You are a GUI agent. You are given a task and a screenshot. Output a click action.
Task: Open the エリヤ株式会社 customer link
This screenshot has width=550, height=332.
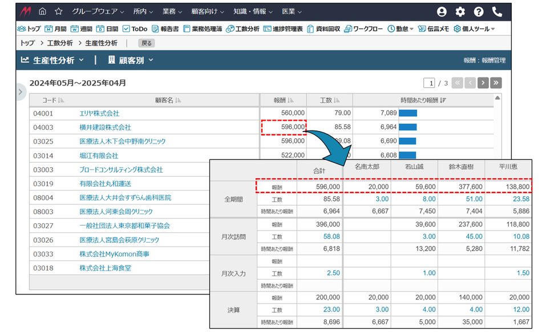click(99, 113)
